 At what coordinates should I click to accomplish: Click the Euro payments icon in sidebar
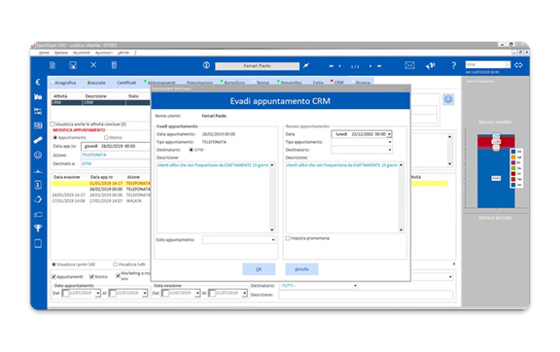click(x=38, y=82)
